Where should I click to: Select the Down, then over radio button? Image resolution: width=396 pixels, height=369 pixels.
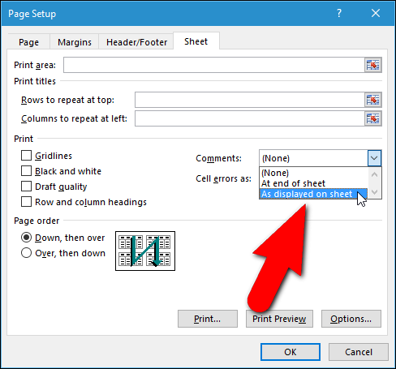click(26, 238)
